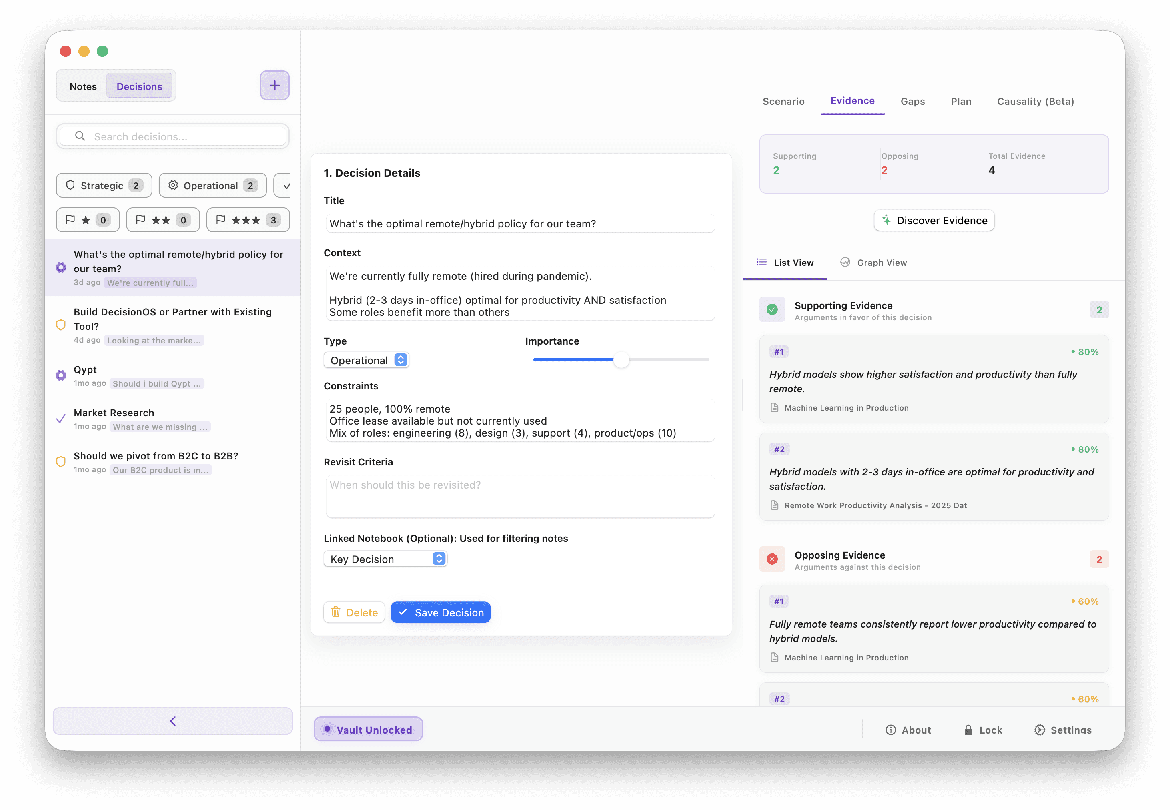The width and height of the screenshot is (1170, 810).
Task: Switch to the Notes tab
Action: click(83, 86)
